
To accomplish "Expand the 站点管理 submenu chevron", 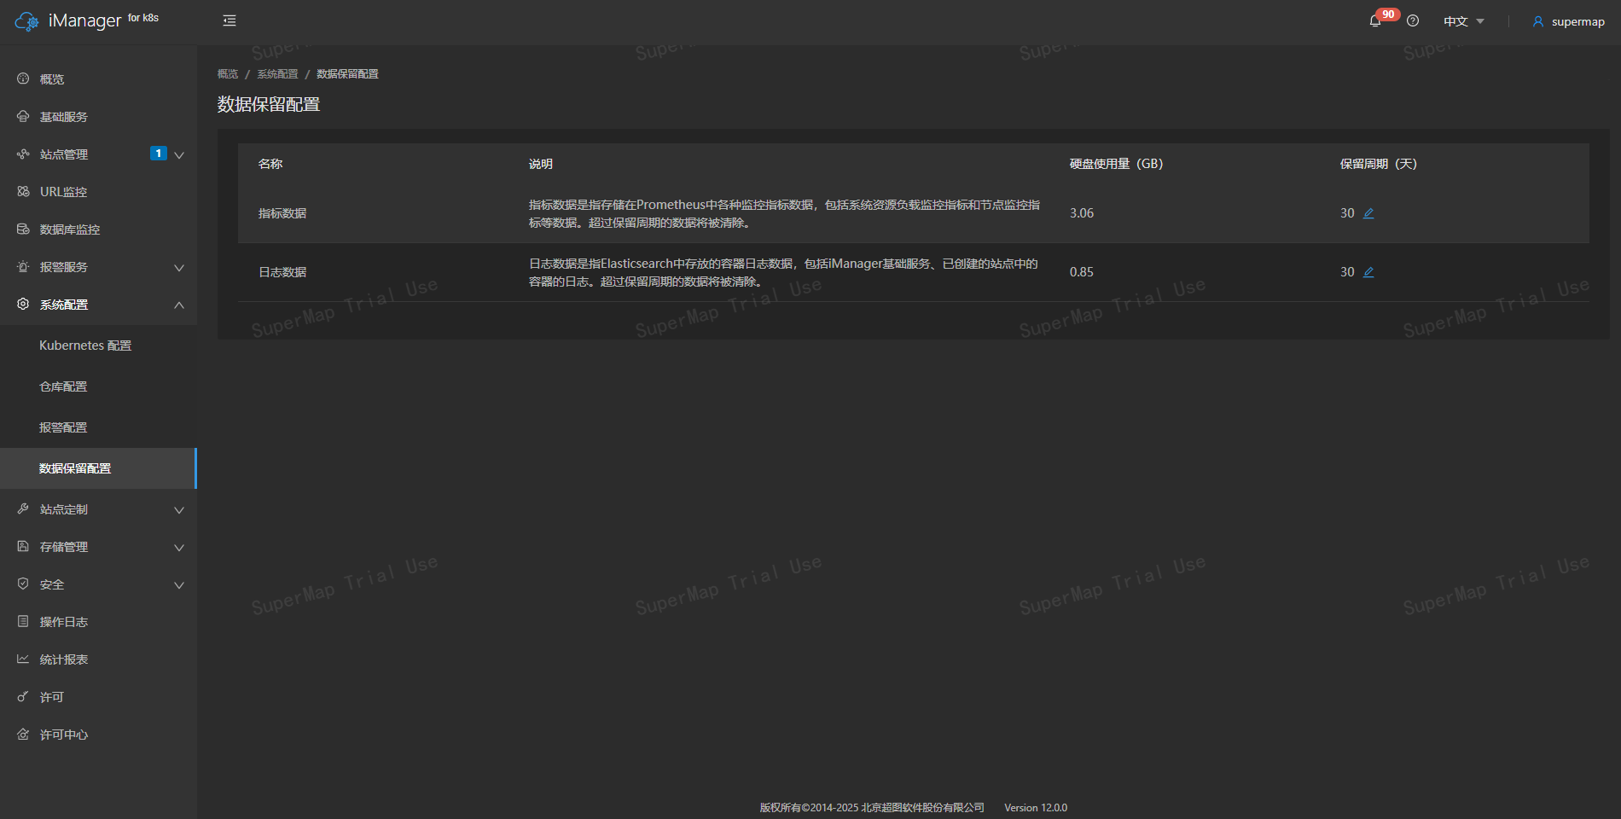I will pyautogui.click(x=179, y=155).
